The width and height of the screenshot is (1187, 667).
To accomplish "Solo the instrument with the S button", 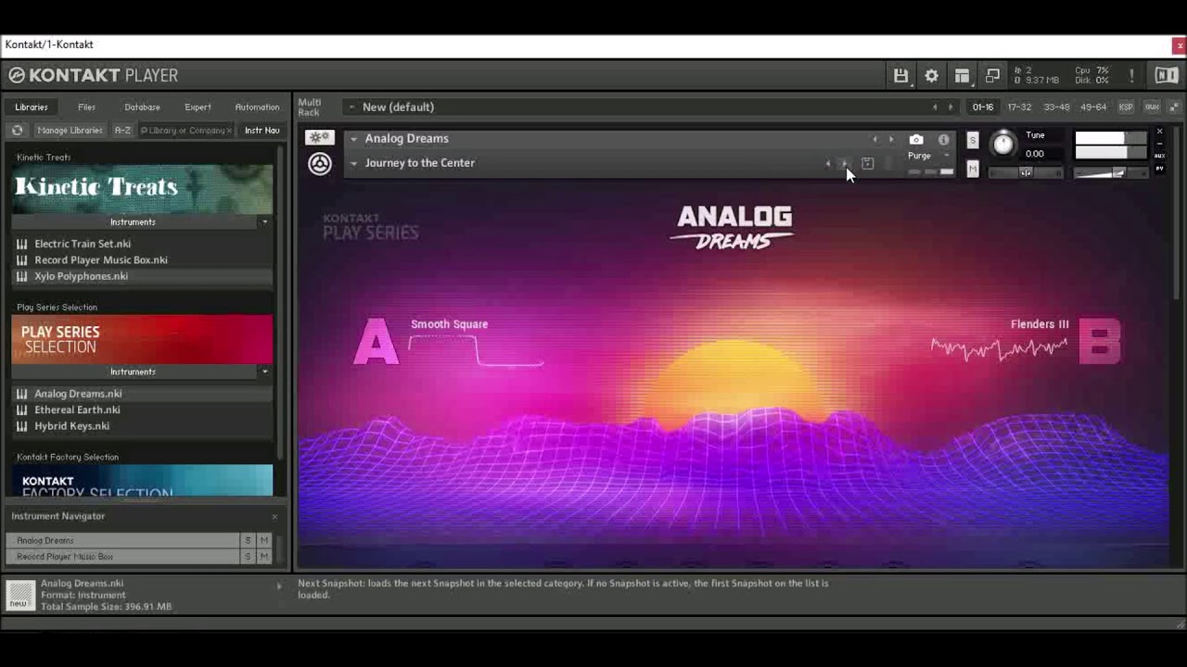I will [972, 140].
